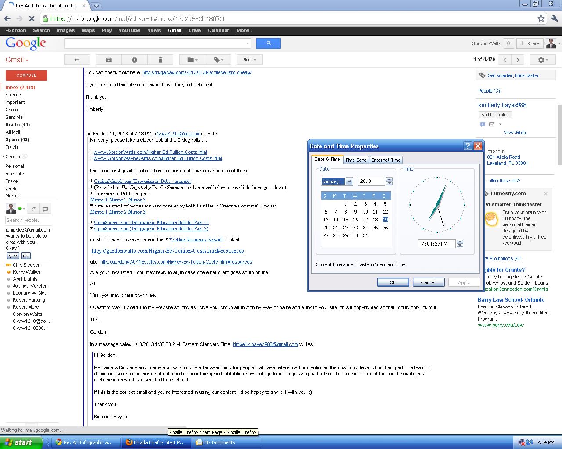
Task: Click the Windows Start button
Action: tap(21, 442)
